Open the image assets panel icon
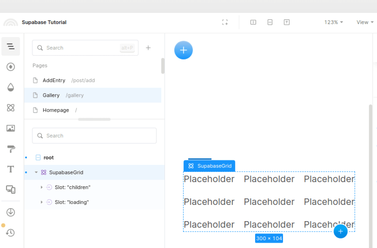 [11, 128]
